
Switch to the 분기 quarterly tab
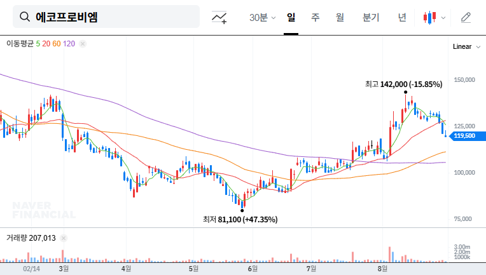tap(371, 17)
